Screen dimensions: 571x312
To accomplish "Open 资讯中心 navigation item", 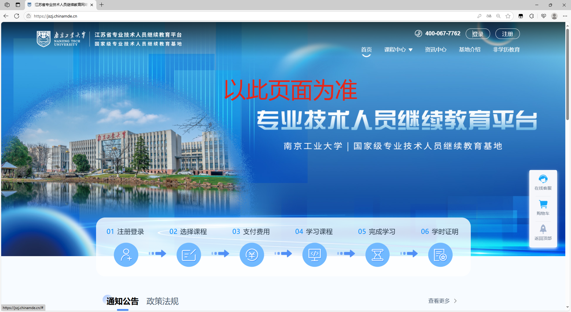I will point(436,50).
